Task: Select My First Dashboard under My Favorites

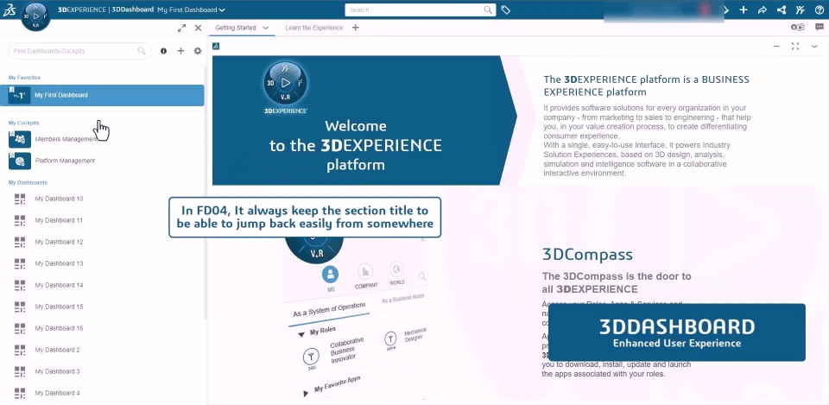Action: (x=102, y=95)
